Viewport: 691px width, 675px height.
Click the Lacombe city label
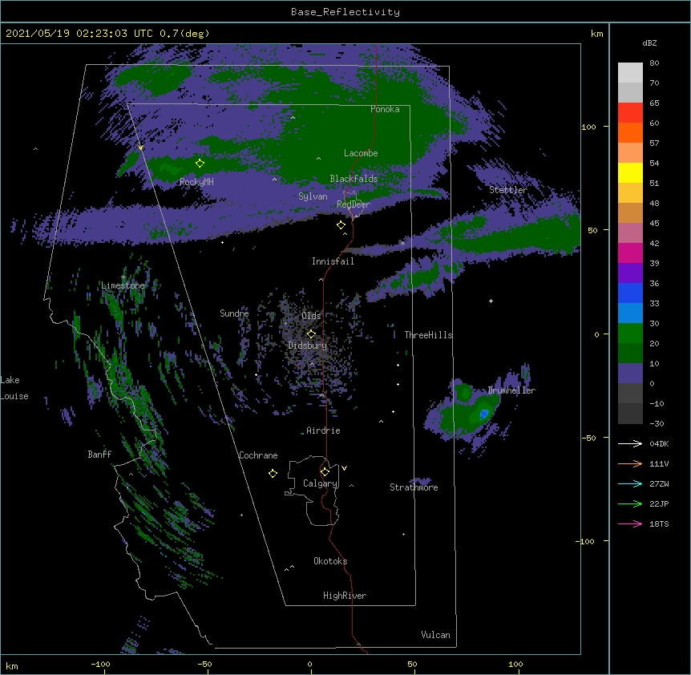click(x=361, y=153)
